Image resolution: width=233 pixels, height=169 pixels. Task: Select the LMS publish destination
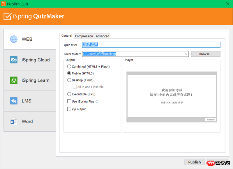pyautogui.click(x=30, y=101)
